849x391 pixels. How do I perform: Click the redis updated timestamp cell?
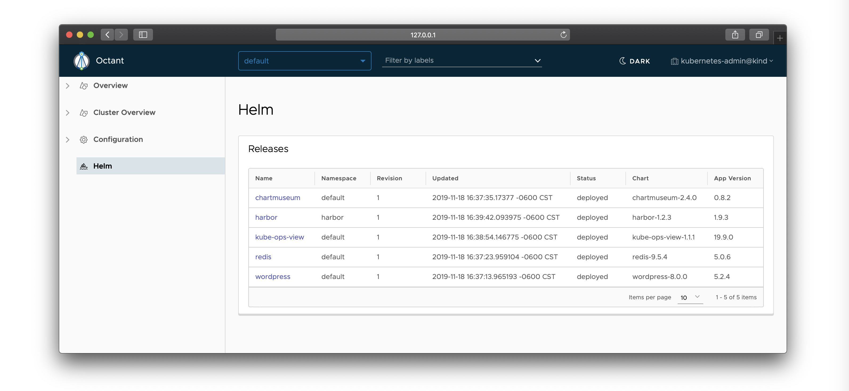[x=495, y=257]
